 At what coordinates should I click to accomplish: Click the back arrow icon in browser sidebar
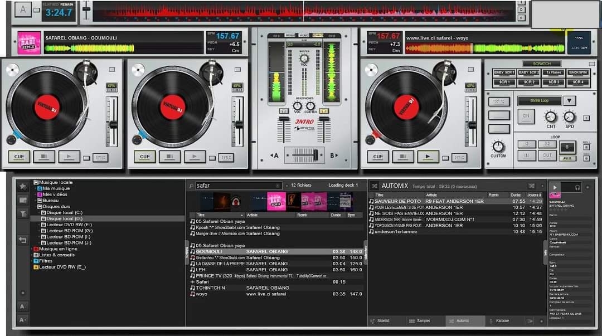(23, 240)
